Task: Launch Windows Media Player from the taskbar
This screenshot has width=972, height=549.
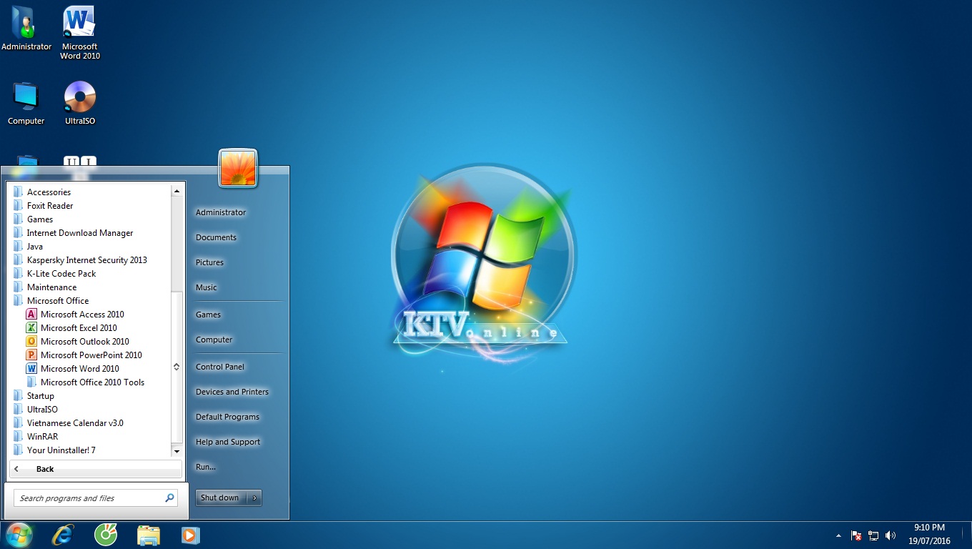Action: [190, 535]
